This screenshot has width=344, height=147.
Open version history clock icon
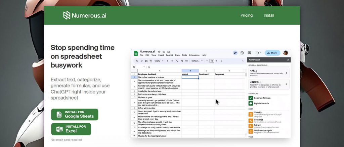point(242,53)
